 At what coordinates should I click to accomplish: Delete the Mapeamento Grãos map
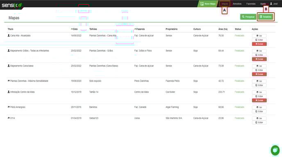click(x=259, y=59)
